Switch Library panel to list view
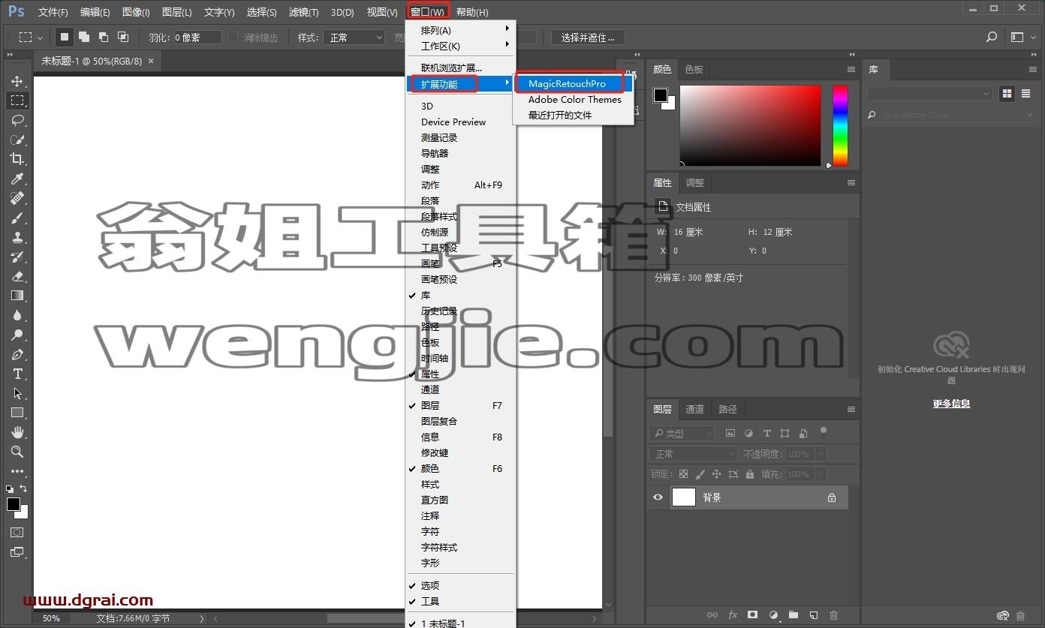 coord(1025,93)
